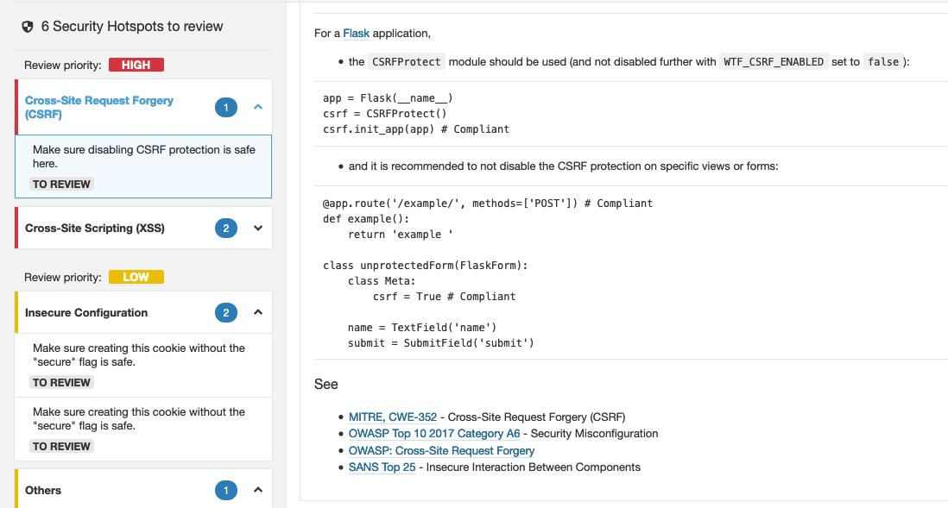The height and width of the screenshot is (508, 948).
Task: Click the count badge on CSRF category
Action: pos(226,108)
